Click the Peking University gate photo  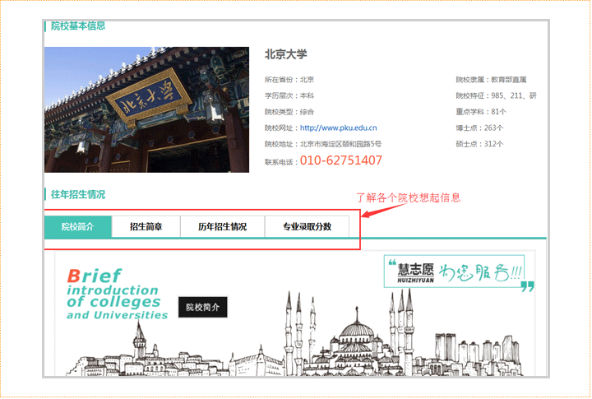pos(146,109)
